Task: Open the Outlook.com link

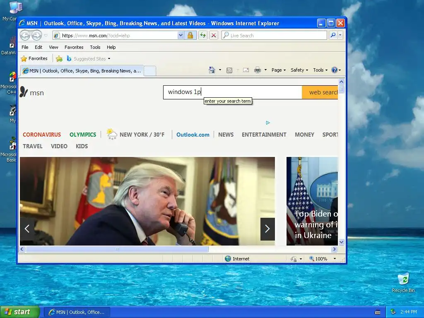Action: click(x=193, y=135)
